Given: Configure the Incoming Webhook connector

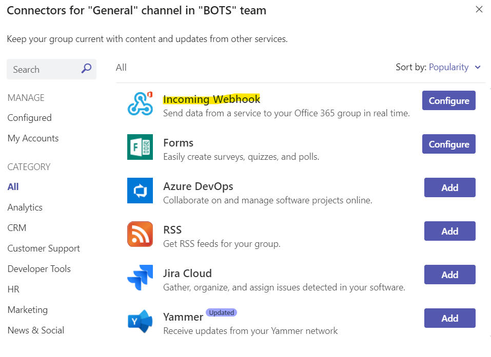Looking at the screenshot, I should 449,100.
